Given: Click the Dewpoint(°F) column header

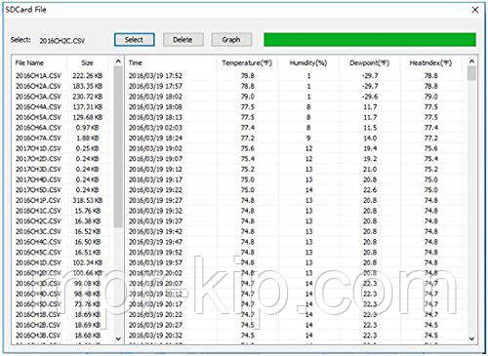Looking at the screenshot, I should (x=370, y=62).
